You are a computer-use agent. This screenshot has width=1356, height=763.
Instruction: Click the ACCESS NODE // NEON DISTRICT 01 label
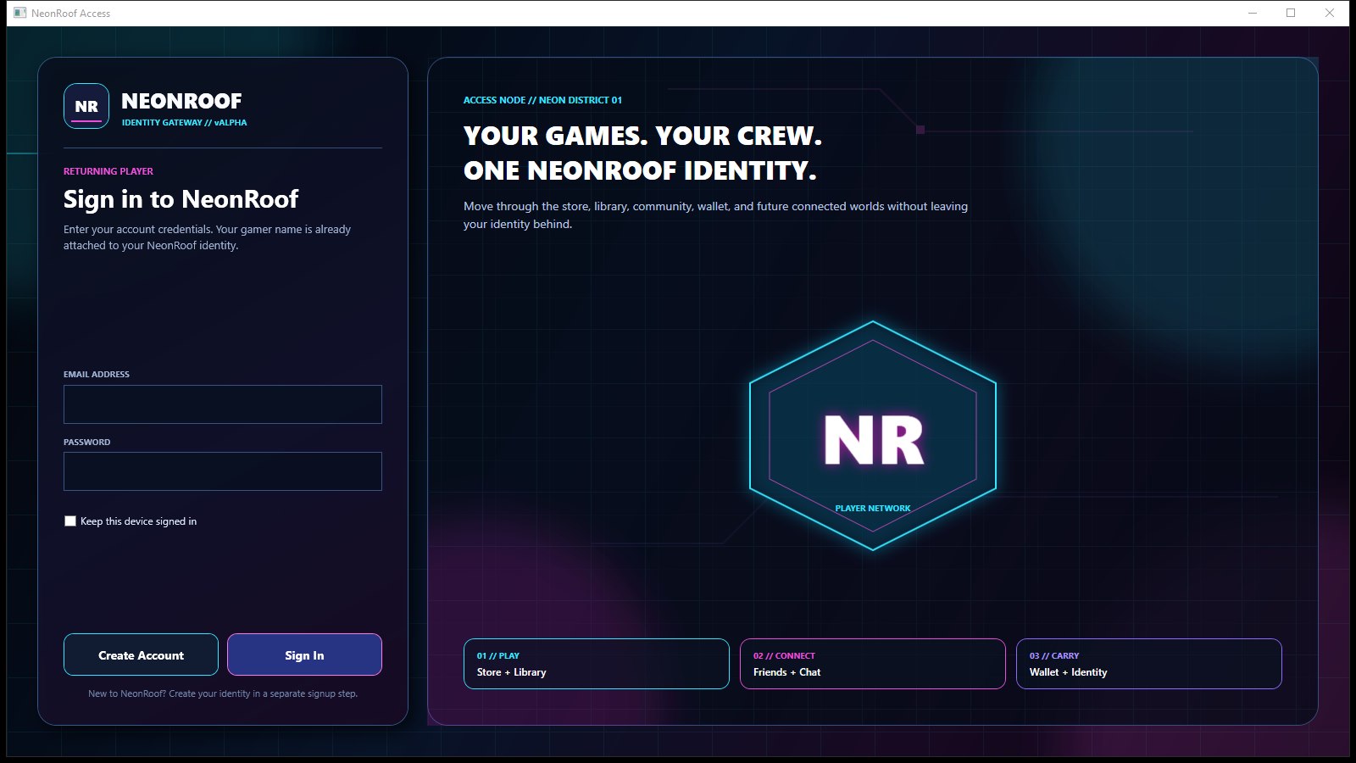[x=542, y=100]
